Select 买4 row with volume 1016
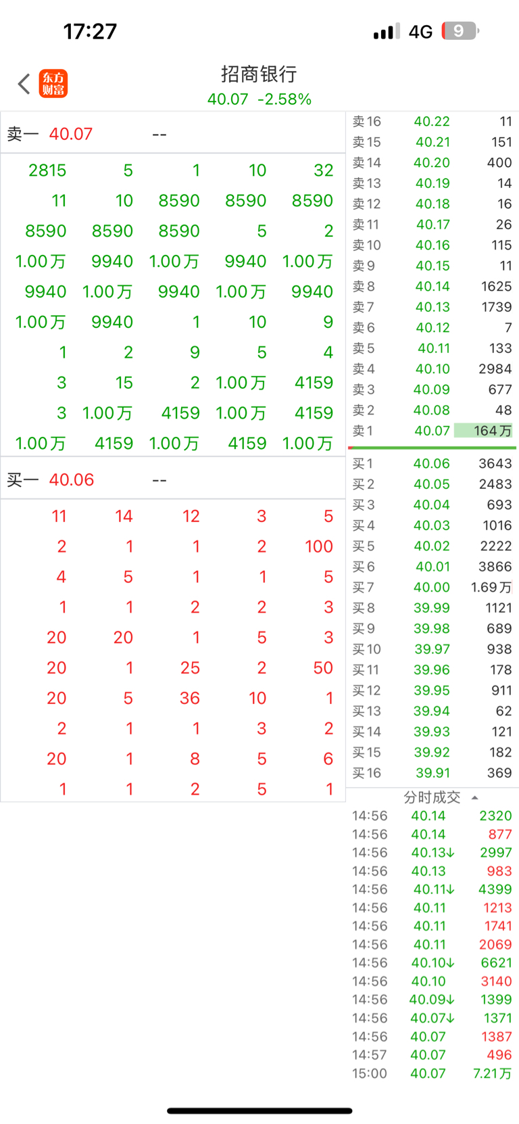Viewport: 519px width, 1124px height. (432, 525)
